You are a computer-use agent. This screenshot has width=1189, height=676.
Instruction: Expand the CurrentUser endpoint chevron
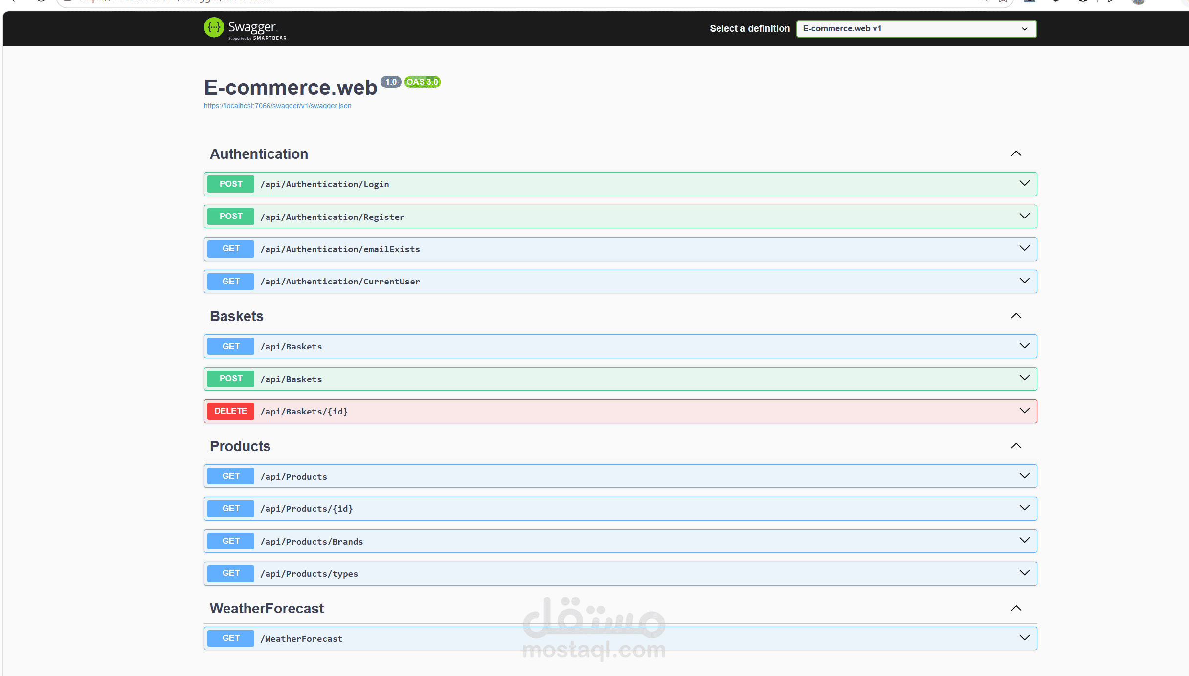[x=1024, y=281]
